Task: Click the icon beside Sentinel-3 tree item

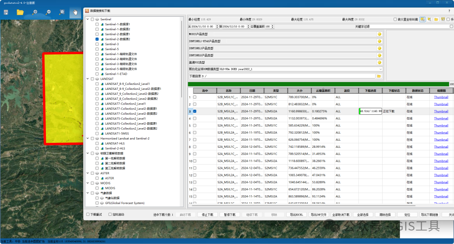Action: click(102, 44)
